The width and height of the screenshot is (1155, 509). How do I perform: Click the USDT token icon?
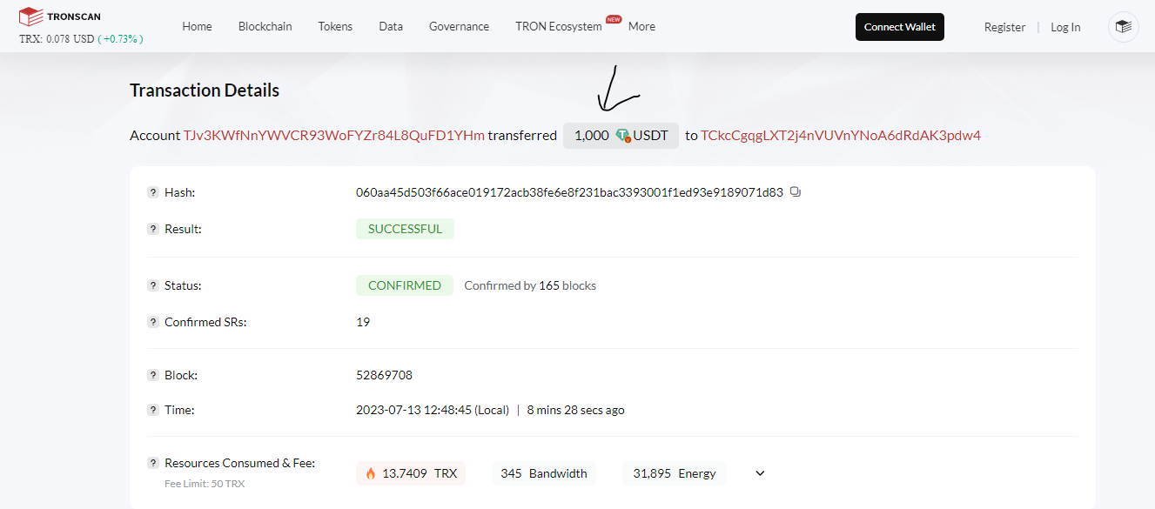point(622,136)
